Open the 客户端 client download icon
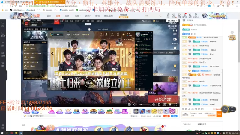 [184, 16]
